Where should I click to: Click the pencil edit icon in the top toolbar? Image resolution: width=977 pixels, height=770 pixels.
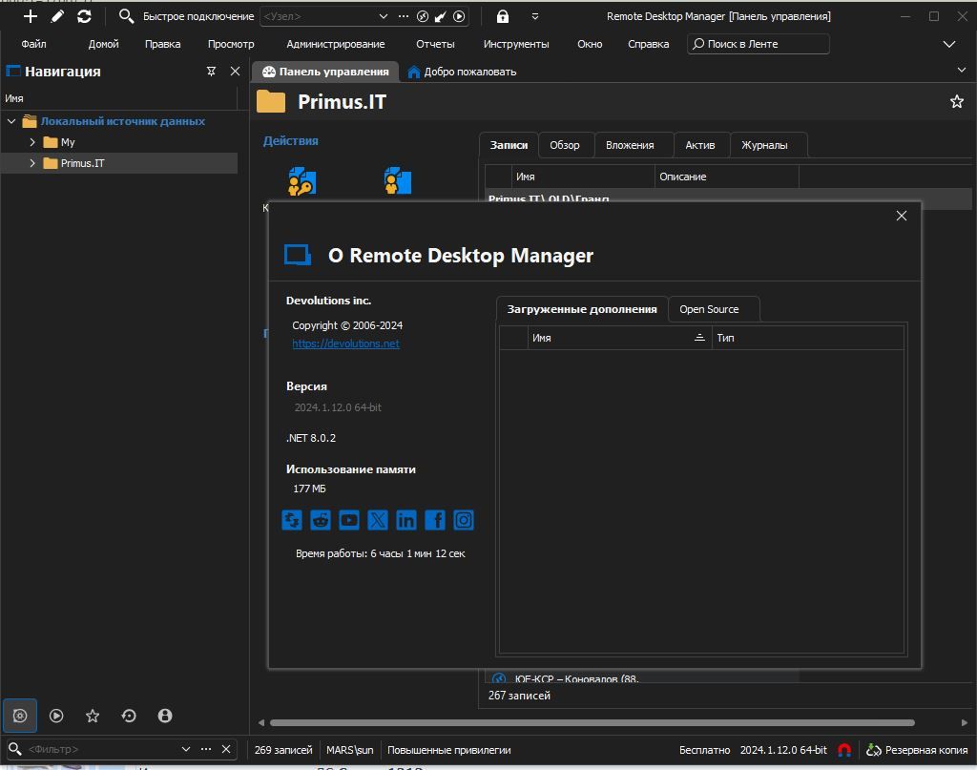pos(57,16)
